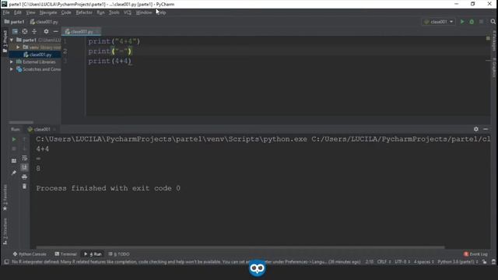Open the Run menu

pyautogui.click(x=100, y=12)
